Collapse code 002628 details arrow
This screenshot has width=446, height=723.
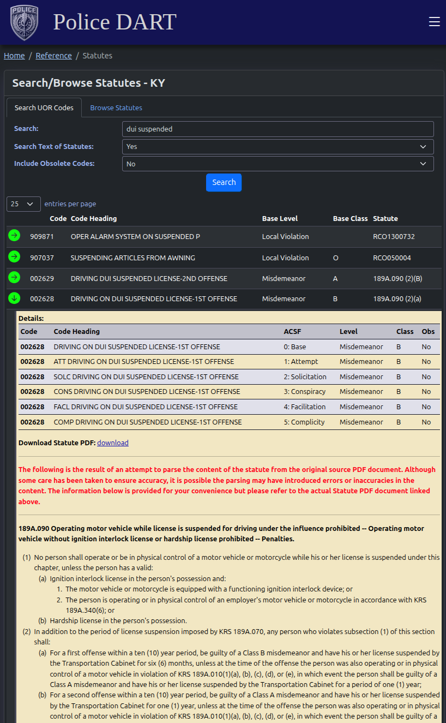pyautogui.click(x=14, y=298)
